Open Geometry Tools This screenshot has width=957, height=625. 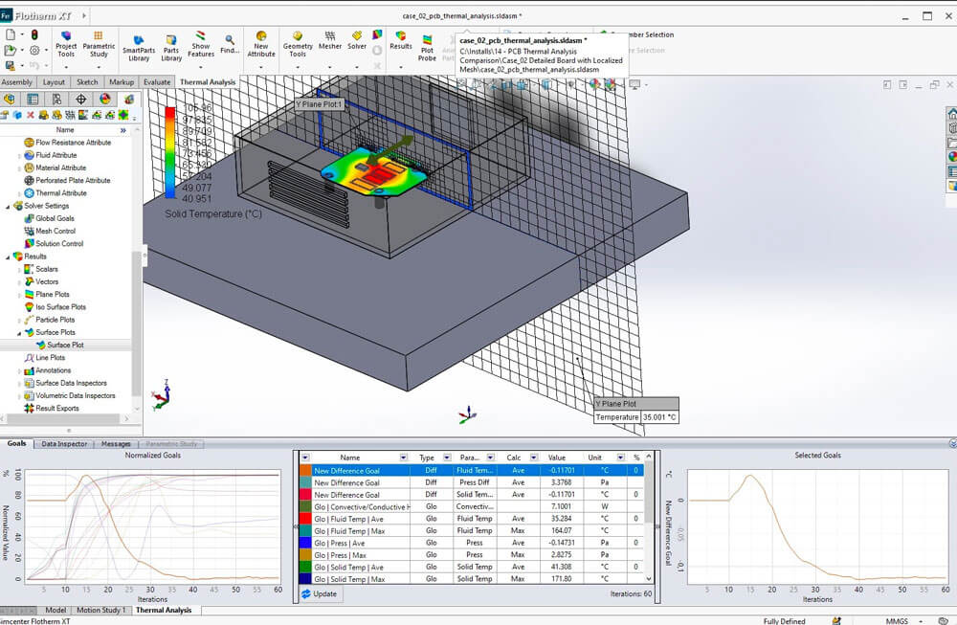[298, 44]
